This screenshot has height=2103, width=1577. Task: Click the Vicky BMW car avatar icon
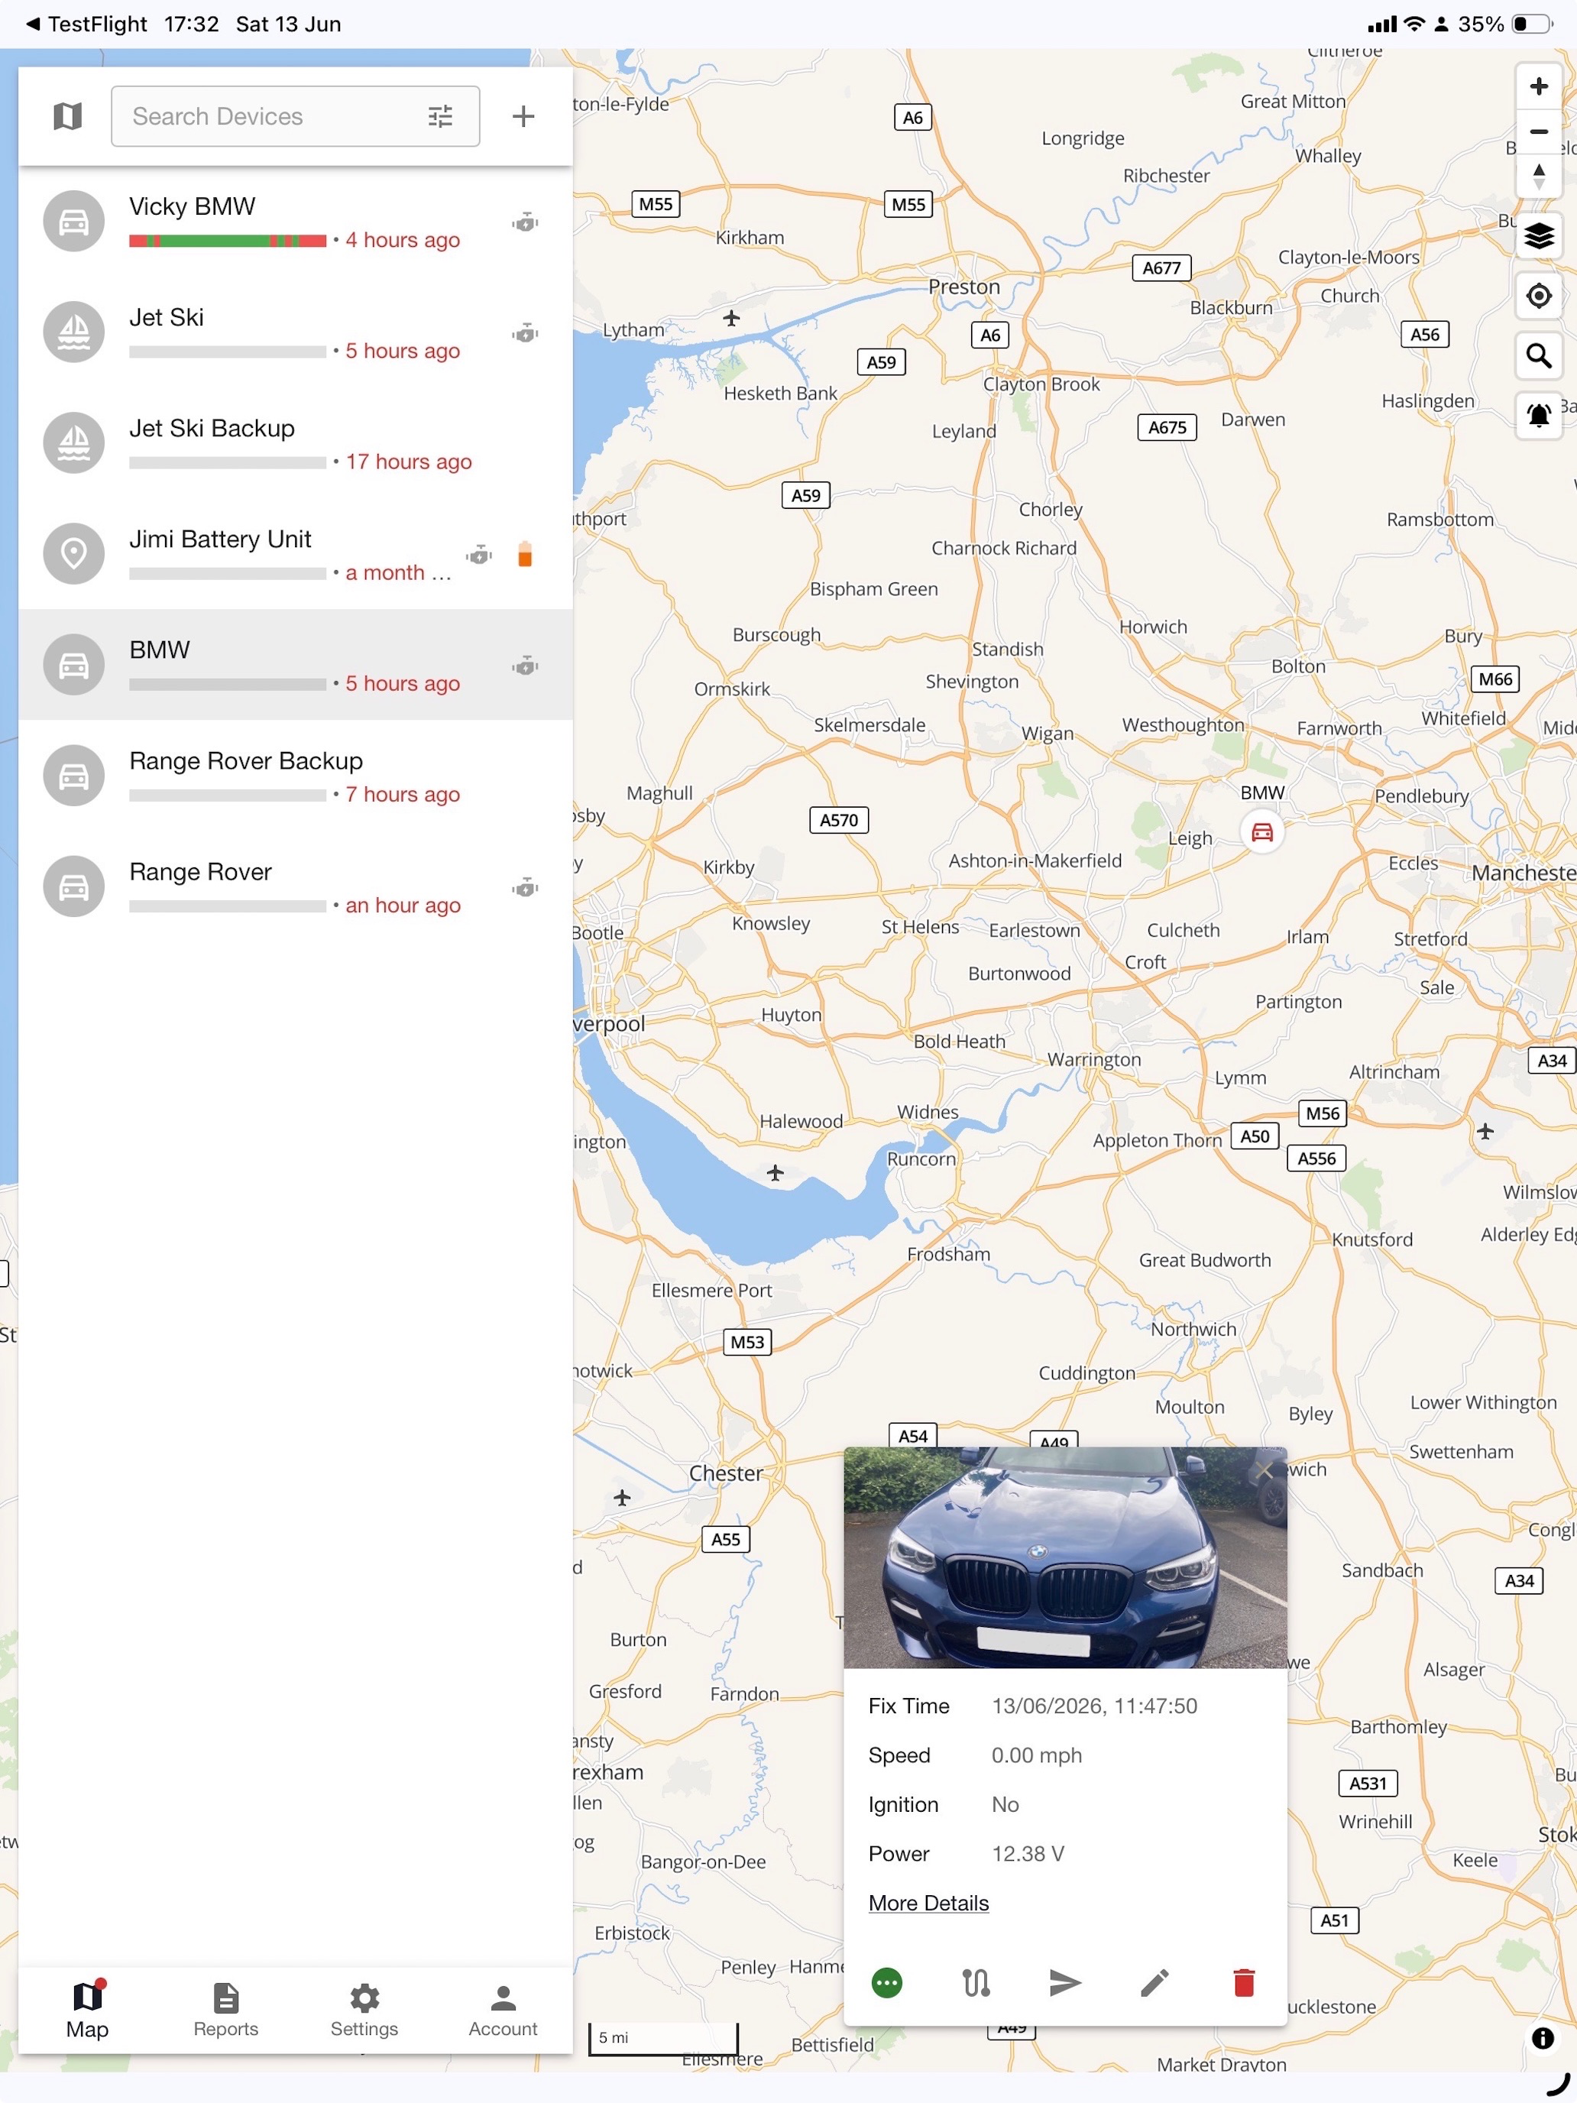pyautogui.click(x=74, y=222)
